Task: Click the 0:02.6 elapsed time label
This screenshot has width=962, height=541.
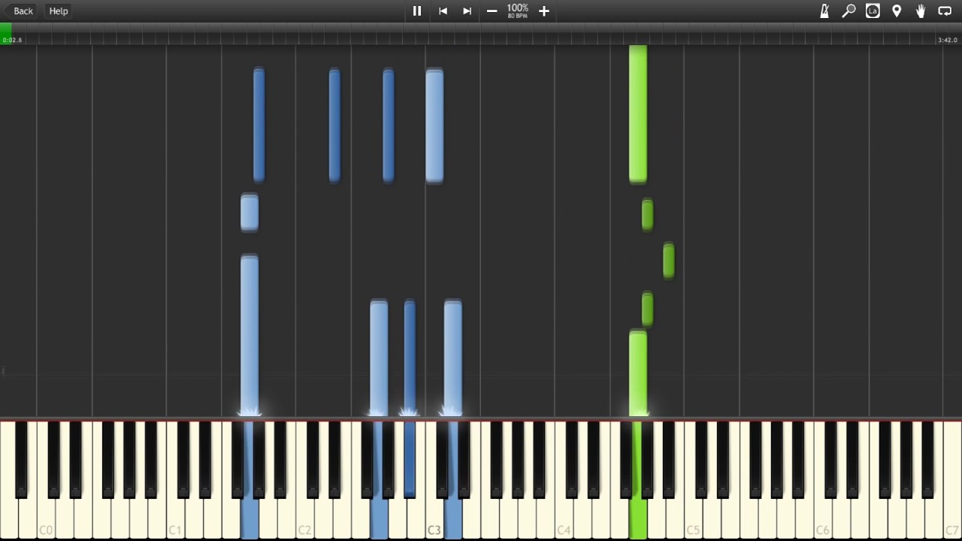Action: point(12,40)
